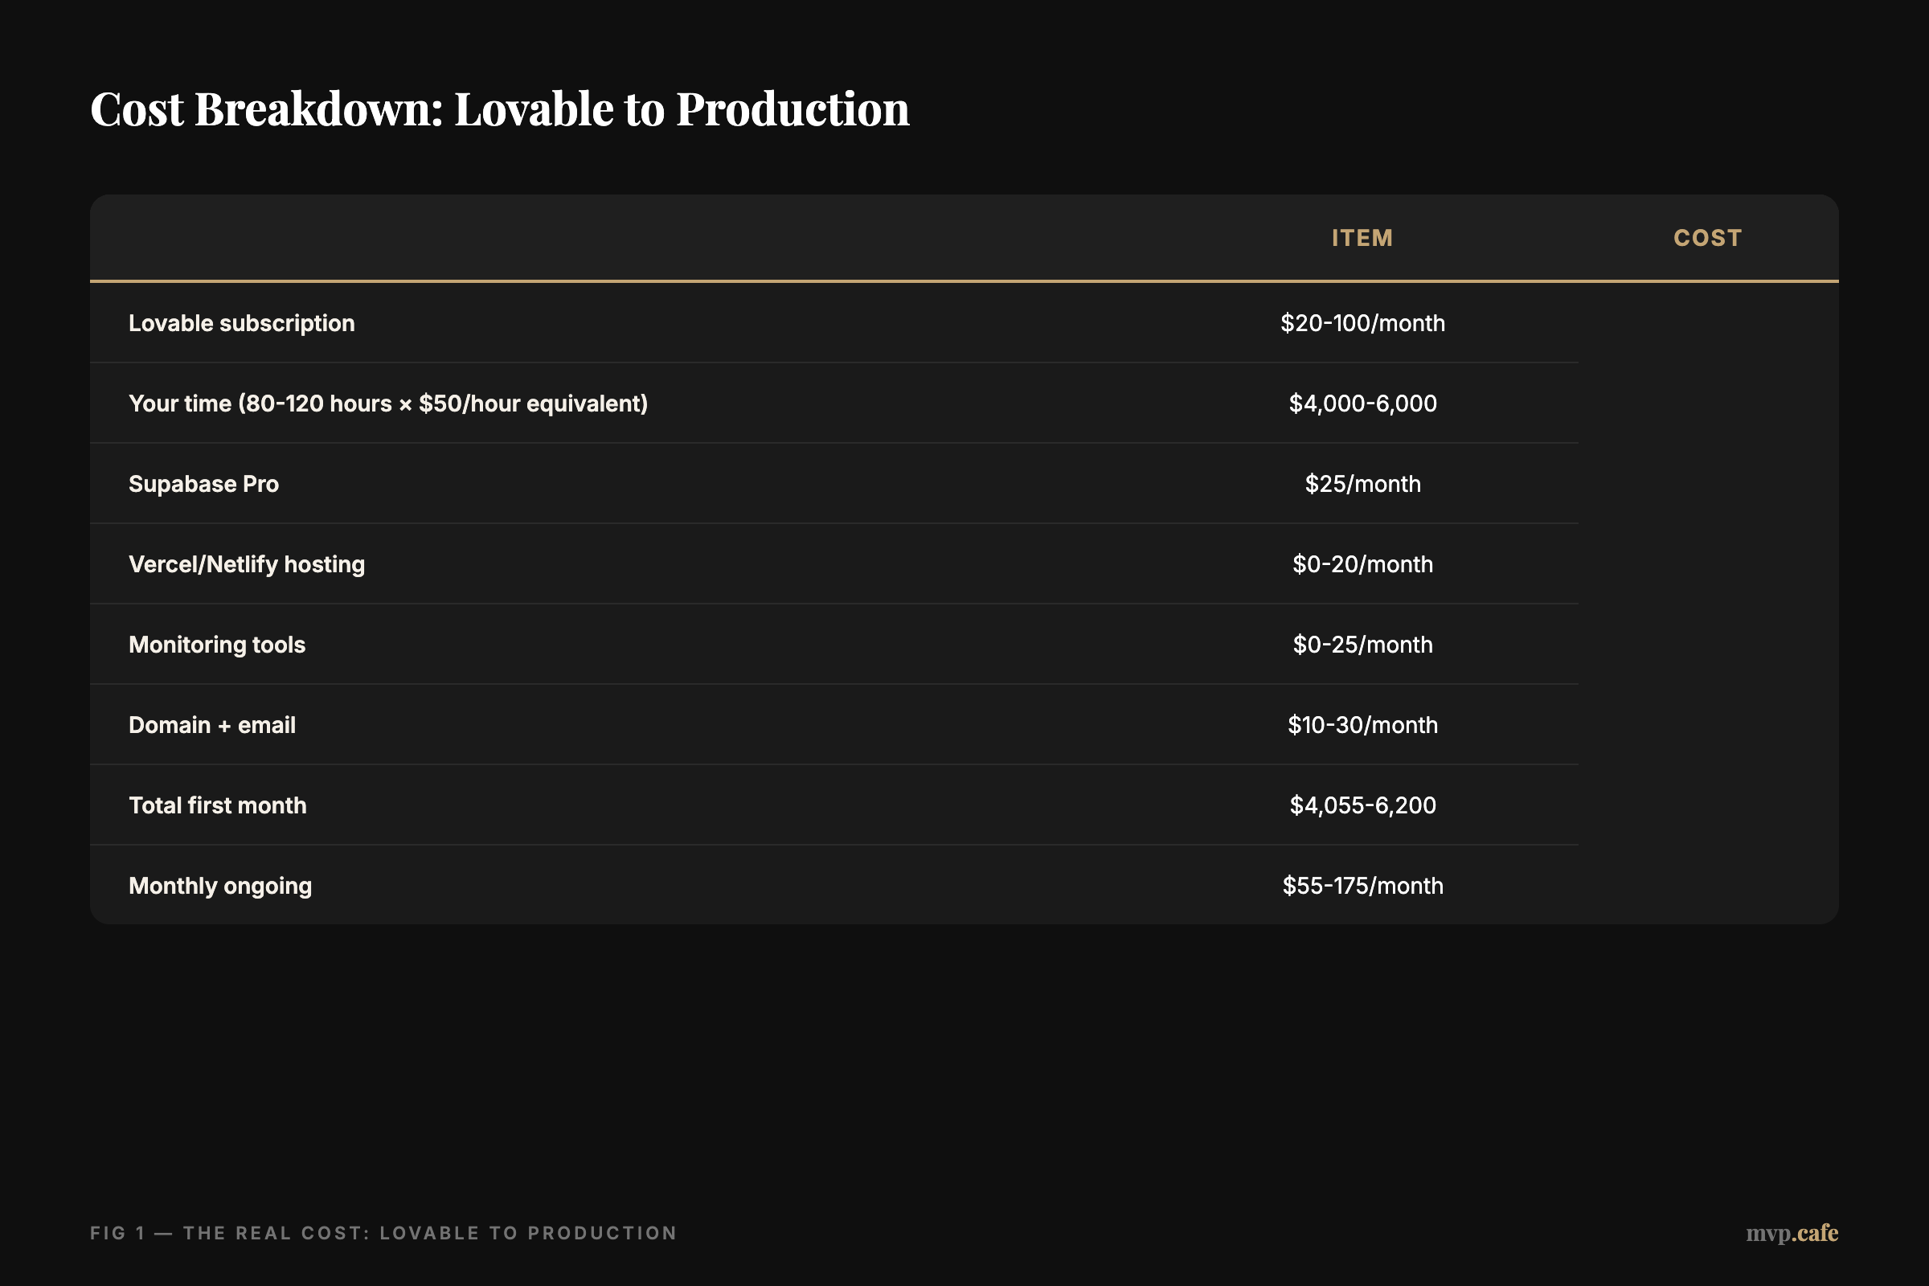Click the $10-30/month value
This screenshot has width=1929, height=1286.
tap(1364, 724)
